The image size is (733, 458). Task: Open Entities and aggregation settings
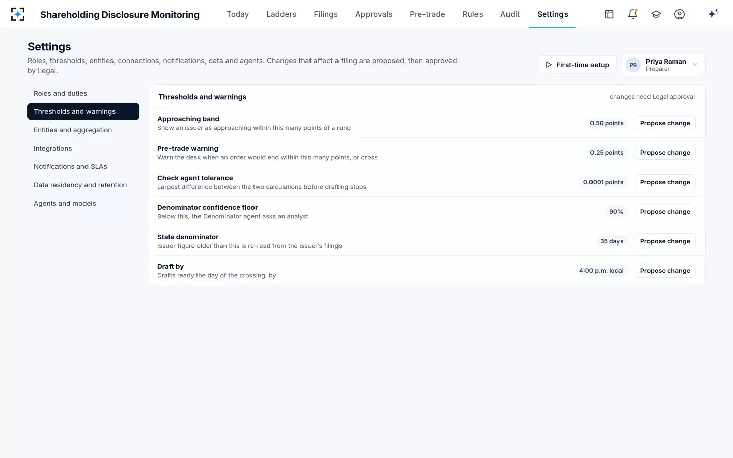(83, 130)
